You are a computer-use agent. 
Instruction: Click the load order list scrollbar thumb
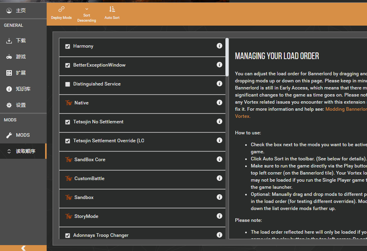[x=227, y=57]
